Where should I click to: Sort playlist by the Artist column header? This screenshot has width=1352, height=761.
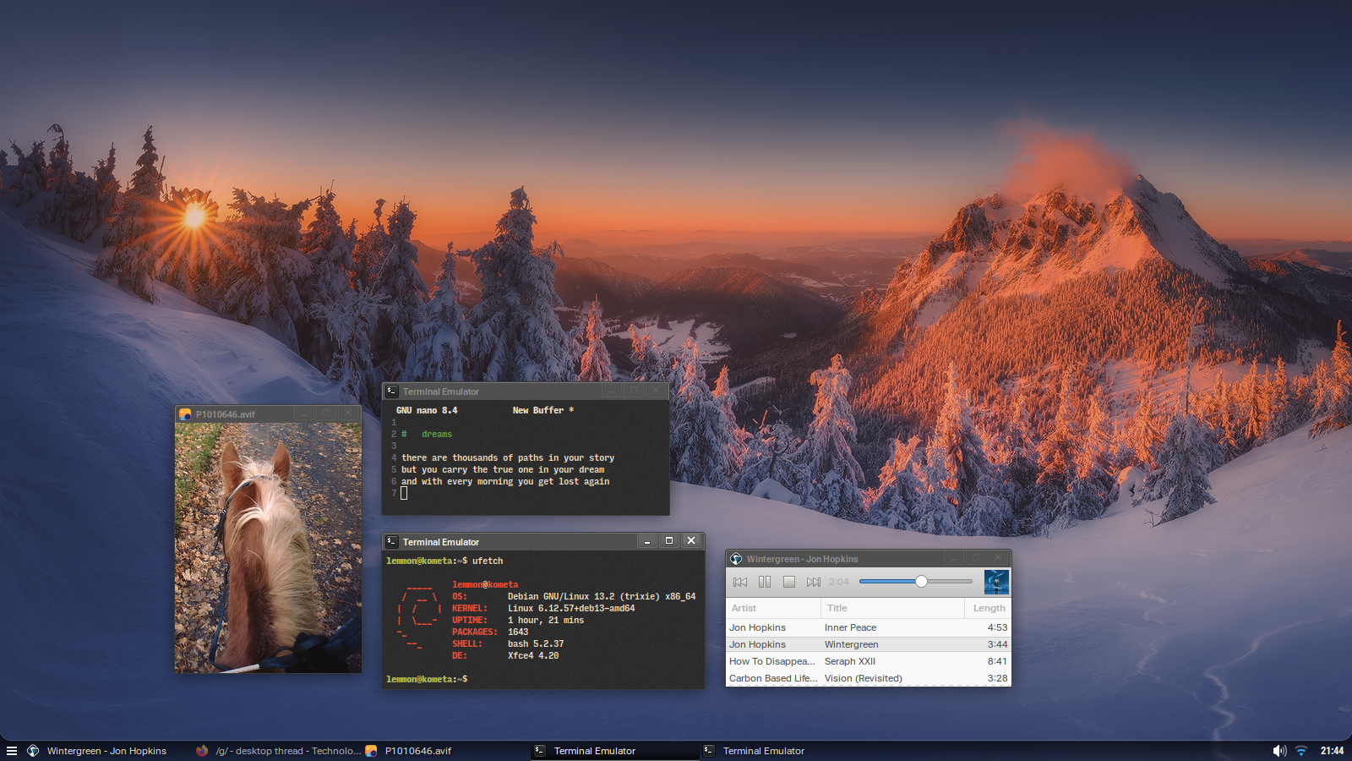click(x=773, y=608)
